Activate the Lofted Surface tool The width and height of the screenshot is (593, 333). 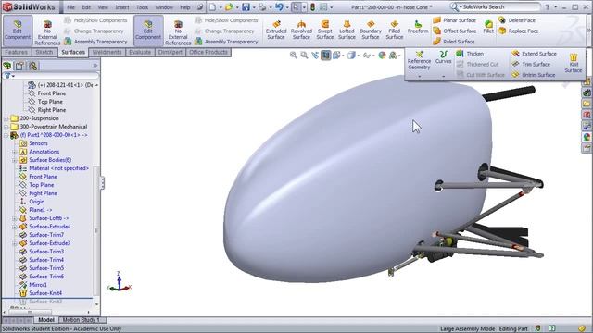[347, 30]
